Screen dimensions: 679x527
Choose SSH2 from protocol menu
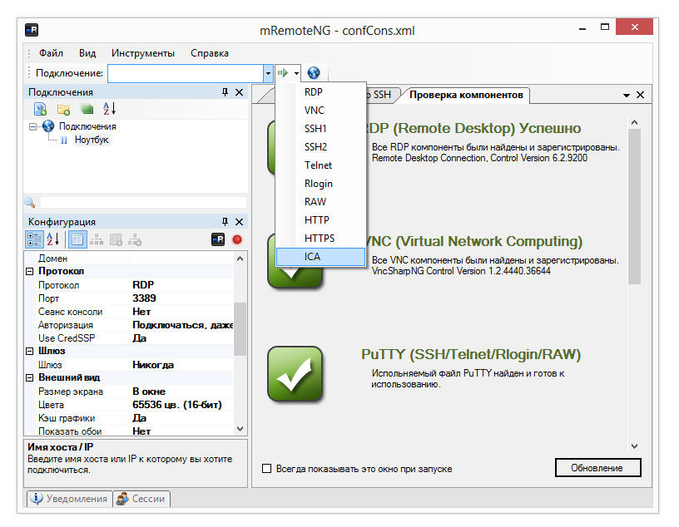[x=320, y=146]
